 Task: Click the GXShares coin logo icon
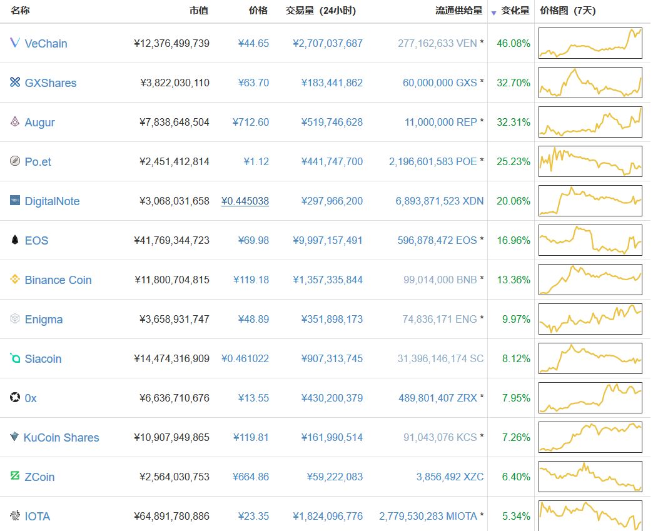coord(15,83)
